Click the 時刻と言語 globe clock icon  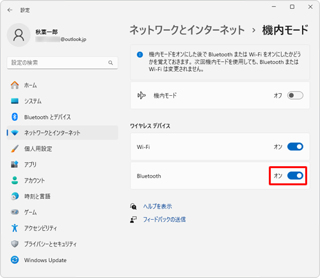[15, 196]
